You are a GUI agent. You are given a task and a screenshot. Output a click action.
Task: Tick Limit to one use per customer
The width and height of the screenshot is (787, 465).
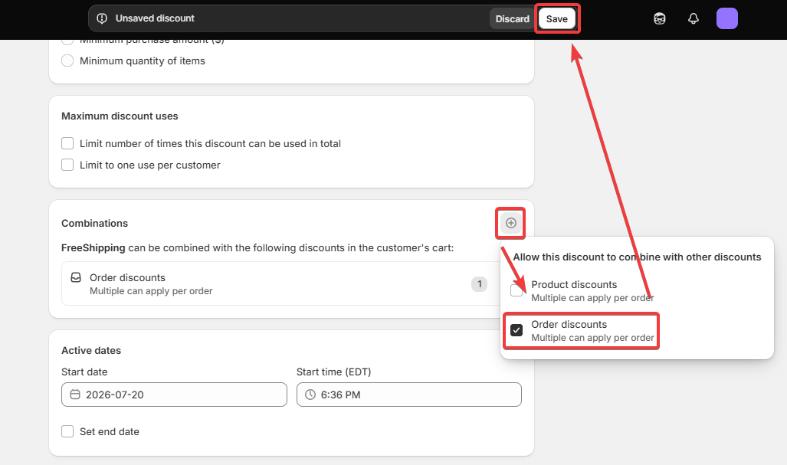(x=67, y=165)
